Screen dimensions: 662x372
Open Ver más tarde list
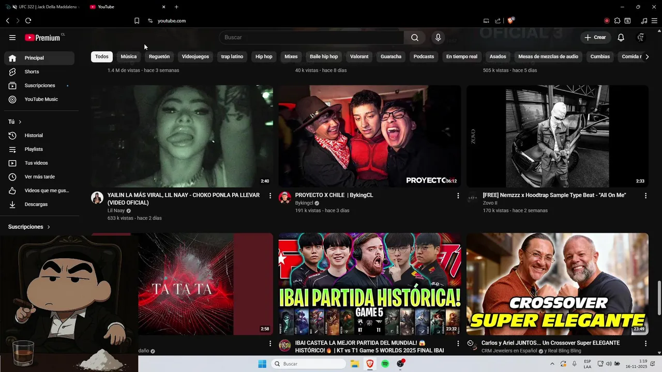(39, 177)
